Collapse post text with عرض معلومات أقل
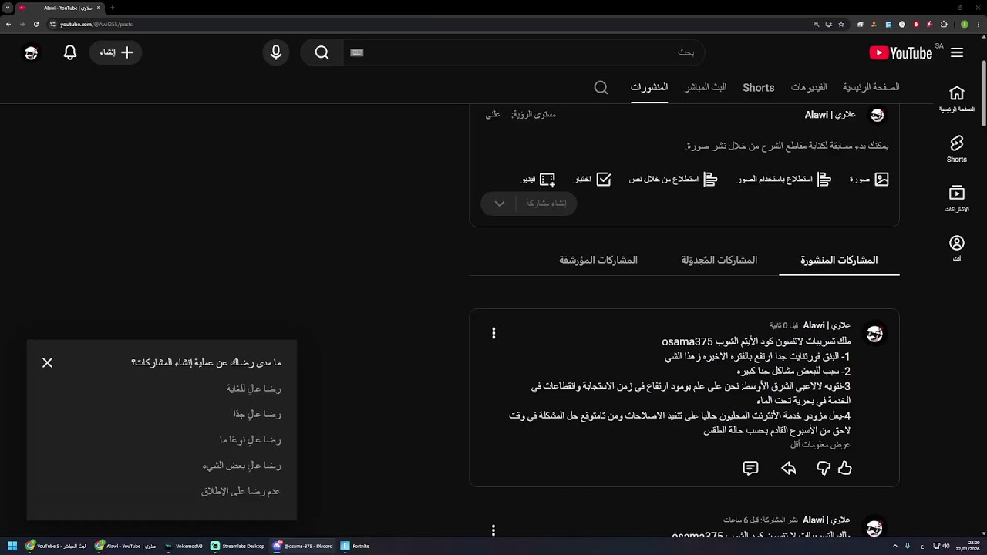 point(820,445)
